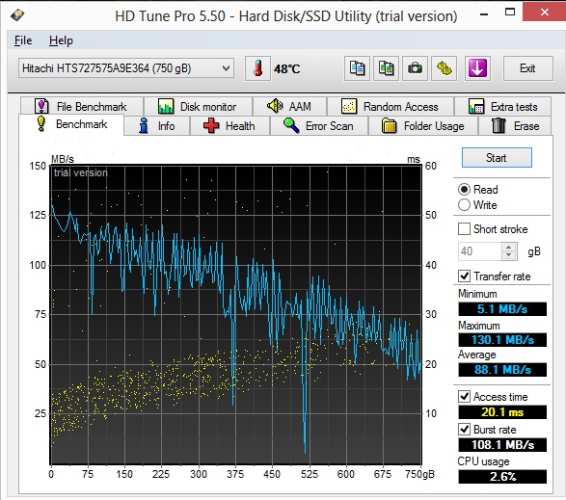
Task: Open the File menu
Action: click(x=23, y=40)
